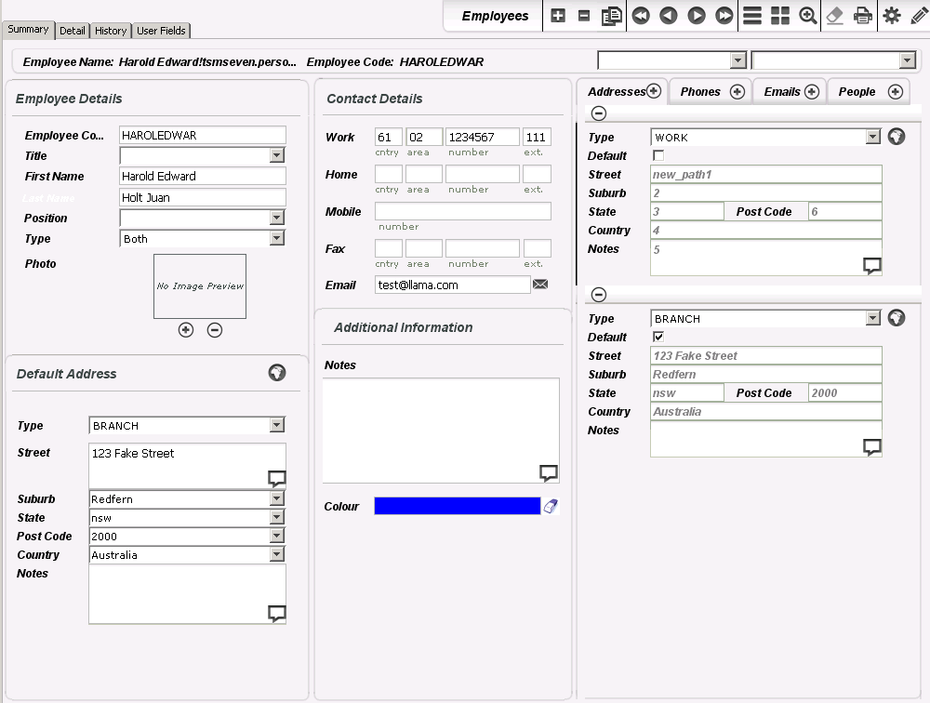Open the User Fields tab
The height and width of the screenshot is (703, 930).
161,31
